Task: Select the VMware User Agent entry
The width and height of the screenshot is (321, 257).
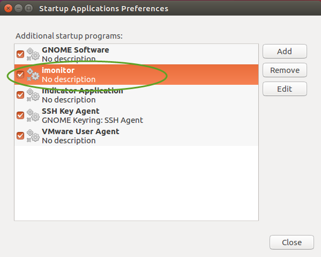Action: 136,136
